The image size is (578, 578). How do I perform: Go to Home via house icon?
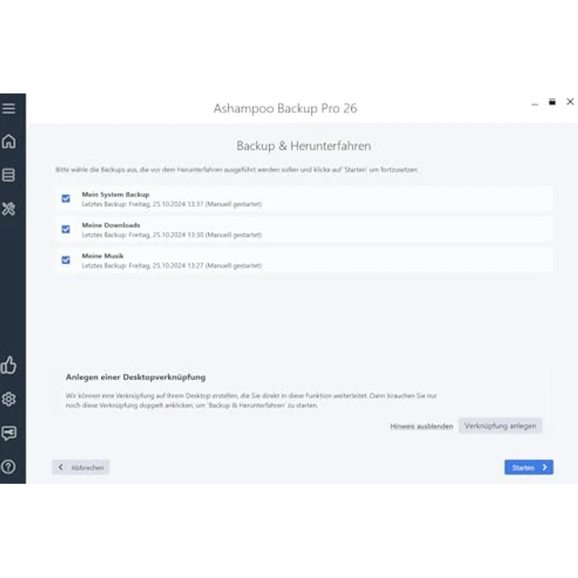[x=9, y=141]
